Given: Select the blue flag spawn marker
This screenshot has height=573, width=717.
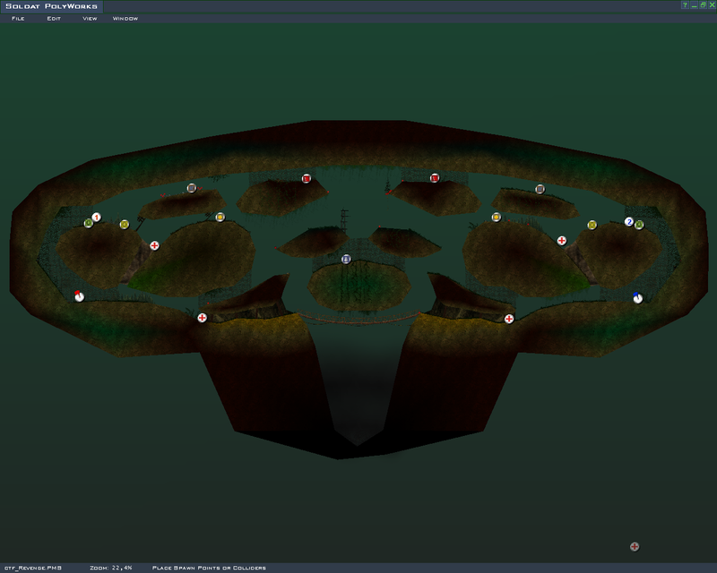Looking at the screenshot, I should point(637,297).
